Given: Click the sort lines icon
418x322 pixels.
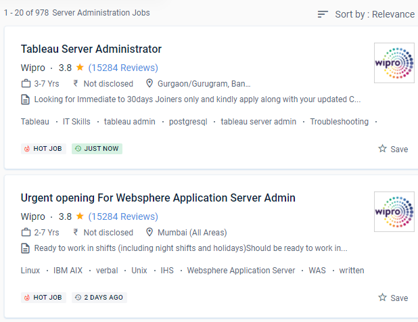Looking at the screenshot, I should pyautogui.click(x=323, y=14).
